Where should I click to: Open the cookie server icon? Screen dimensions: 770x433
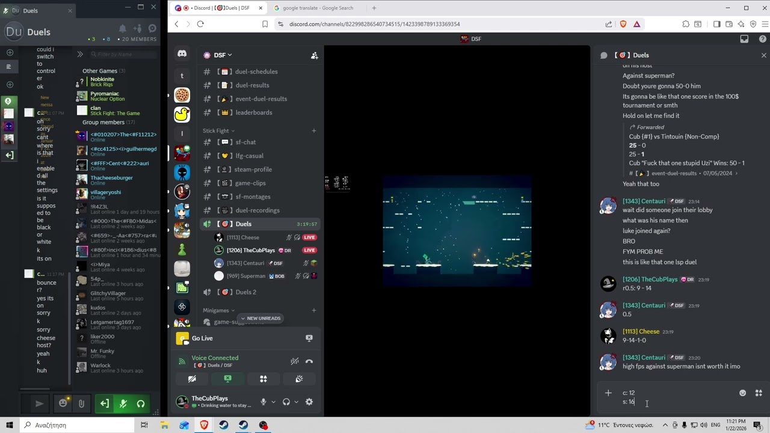point(182,95)
